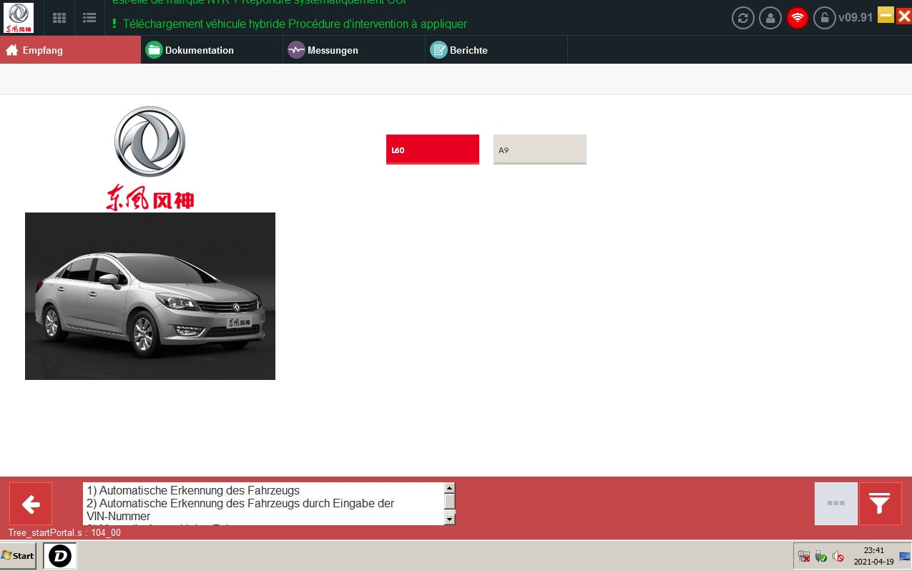Click the red Wi-Fi connection icon
Viewport: 912px width, 571px height.
click(797, 18)
